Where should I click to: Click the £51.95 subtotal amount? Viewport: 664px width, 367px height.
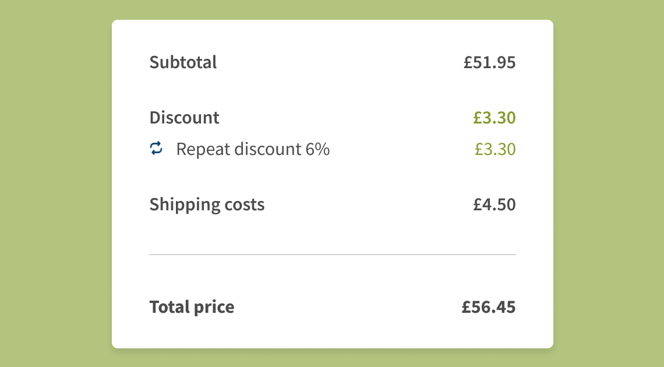(x=489, y=62)
